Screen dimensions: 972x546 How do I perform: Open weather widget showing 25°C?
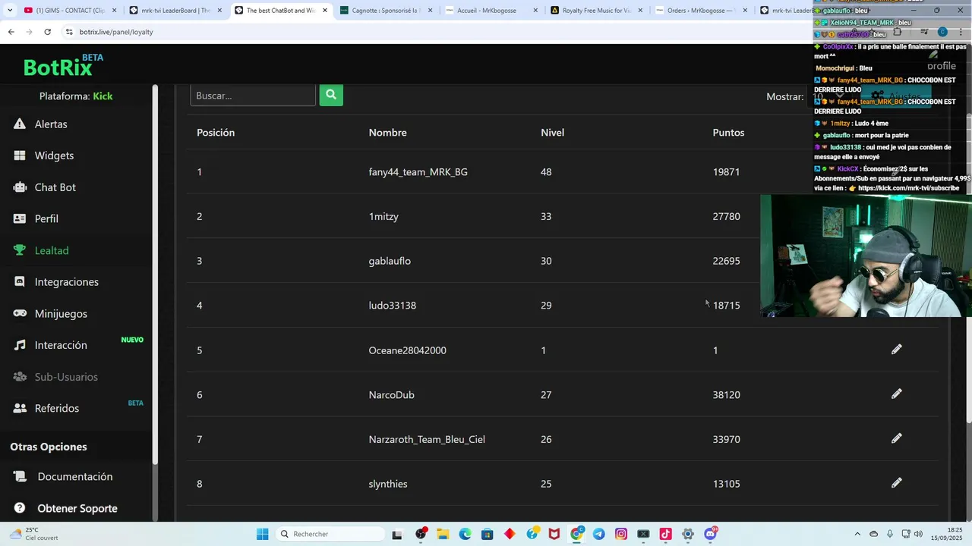click(33, 534)
